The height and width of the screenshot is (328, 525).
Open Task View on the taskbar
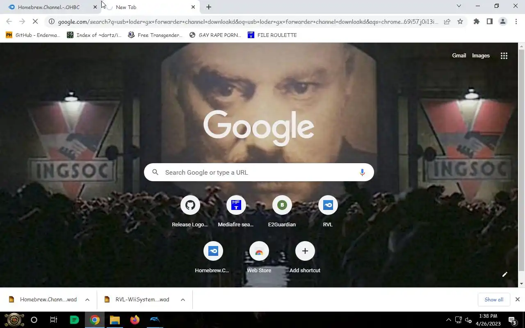(x=54, y=320)
